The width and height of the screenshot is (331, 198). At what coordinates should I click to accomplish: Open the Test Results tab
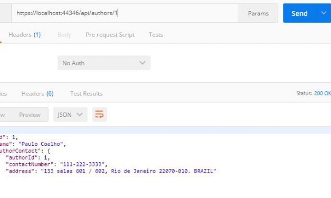[x=87, y=94]
